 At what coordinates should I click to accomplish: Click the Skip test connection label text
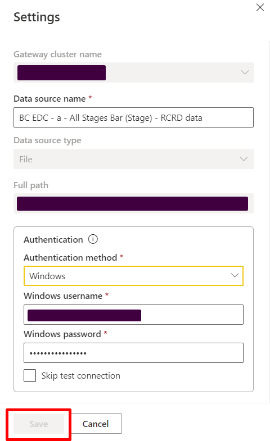81,376
